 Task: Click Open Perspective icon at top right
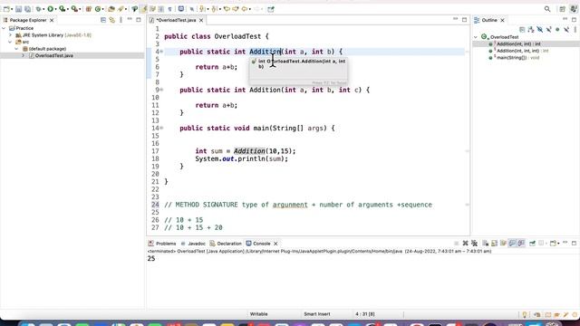pyautogui.click(x=562, y=9)
